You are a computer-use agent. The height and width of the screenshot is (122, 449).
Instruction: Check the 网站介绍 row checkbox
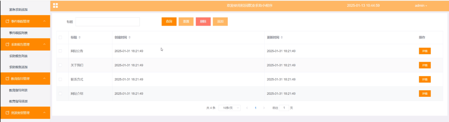(60, 94)
